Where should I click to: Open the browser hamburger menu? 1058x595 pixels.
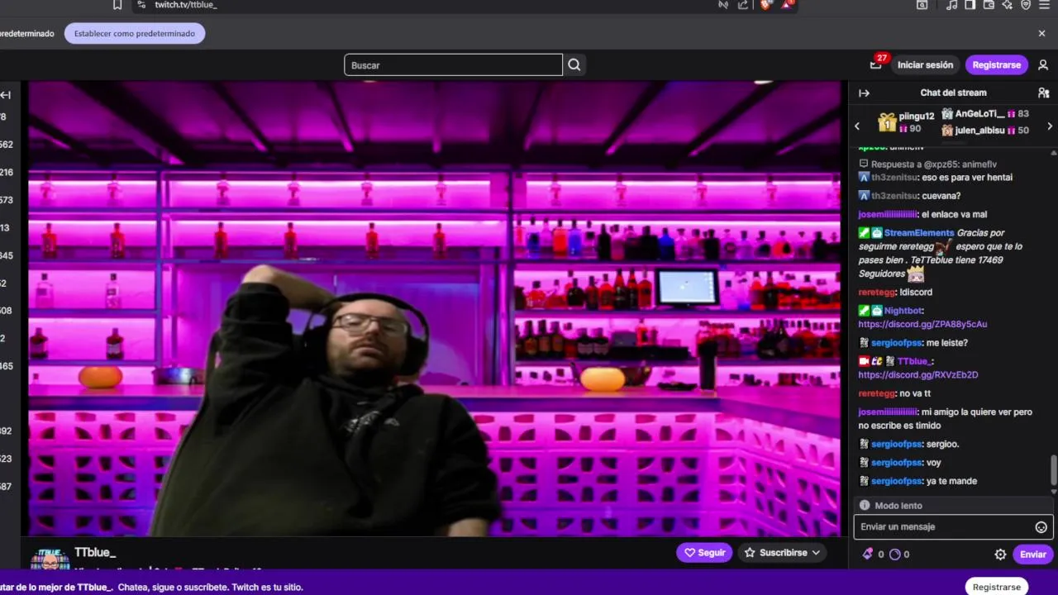pyautogui.click(x=1044, y=5)
